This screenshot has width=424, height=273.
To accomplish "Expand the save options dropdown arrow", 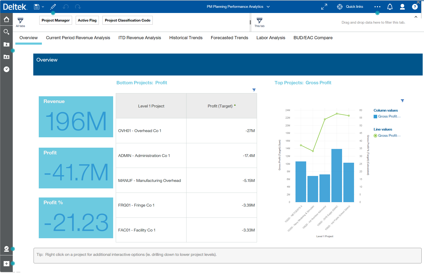I will pos(43,7).
